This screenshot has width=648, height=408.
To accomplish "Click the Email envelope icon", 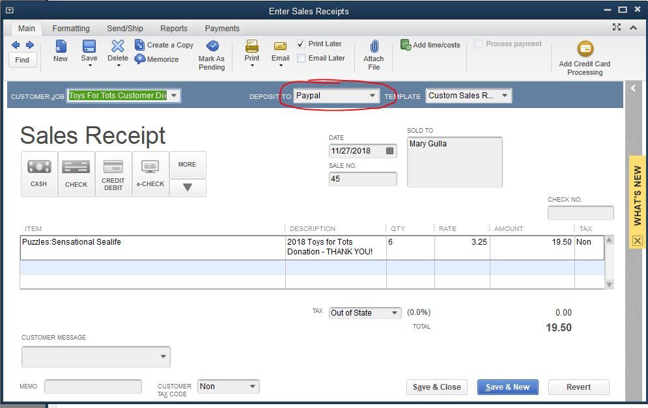I will tap(280, 46).
